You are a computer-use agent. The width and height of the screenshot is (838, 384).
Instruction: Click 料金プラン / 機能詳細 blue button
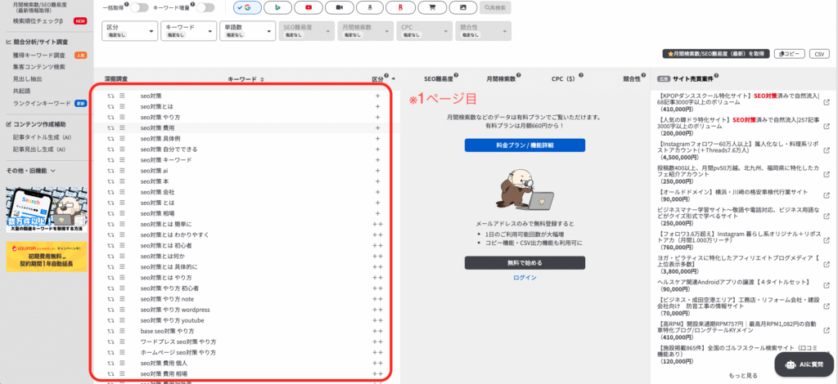pyautogui.click(x=525, y=145)
